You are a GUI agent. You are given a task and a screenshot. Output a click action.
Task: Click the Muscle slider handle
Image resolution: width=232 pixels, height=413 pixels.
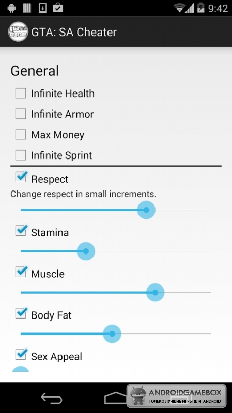click(156, 292)
